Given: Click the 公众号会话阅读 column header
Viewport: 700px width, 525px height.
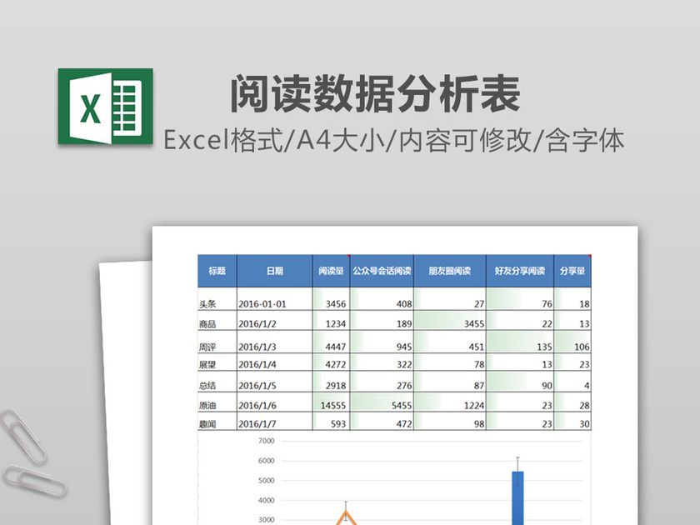Looking at the screenshot, I should click(382, 271).
